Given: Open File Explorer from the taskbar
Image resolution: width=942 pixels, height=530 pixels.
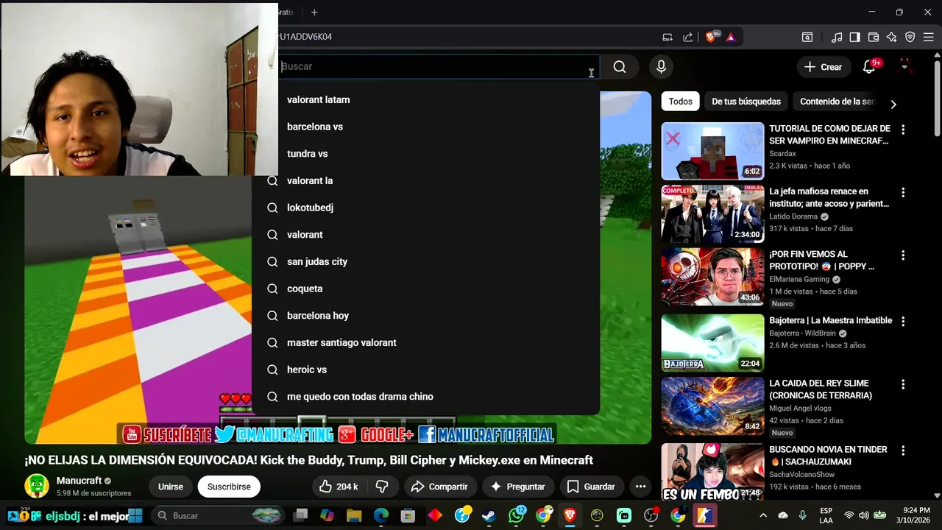Looking at the screenshot, I should click(x=354, y=516).
